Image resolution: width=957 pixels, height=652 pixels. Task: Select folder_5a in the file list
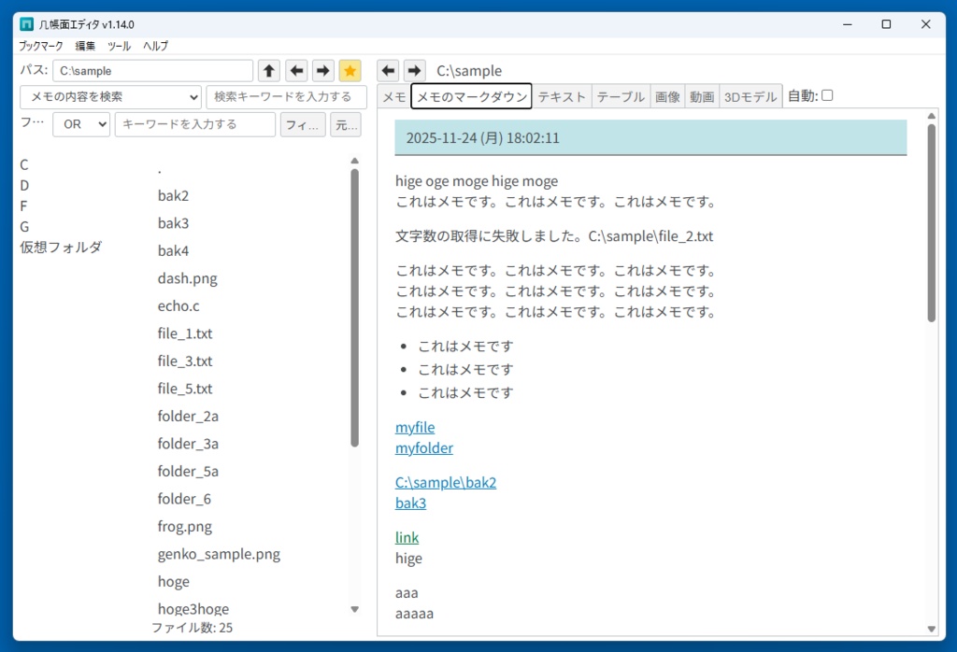tap(188, 472)
